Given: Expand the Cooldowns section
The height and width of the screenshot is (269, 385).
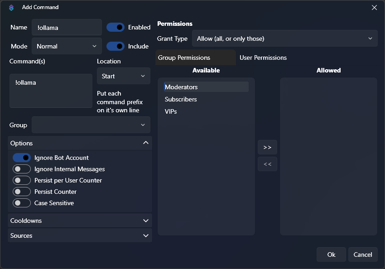Looking at the screenshot, I should click(x=80, y=221).
